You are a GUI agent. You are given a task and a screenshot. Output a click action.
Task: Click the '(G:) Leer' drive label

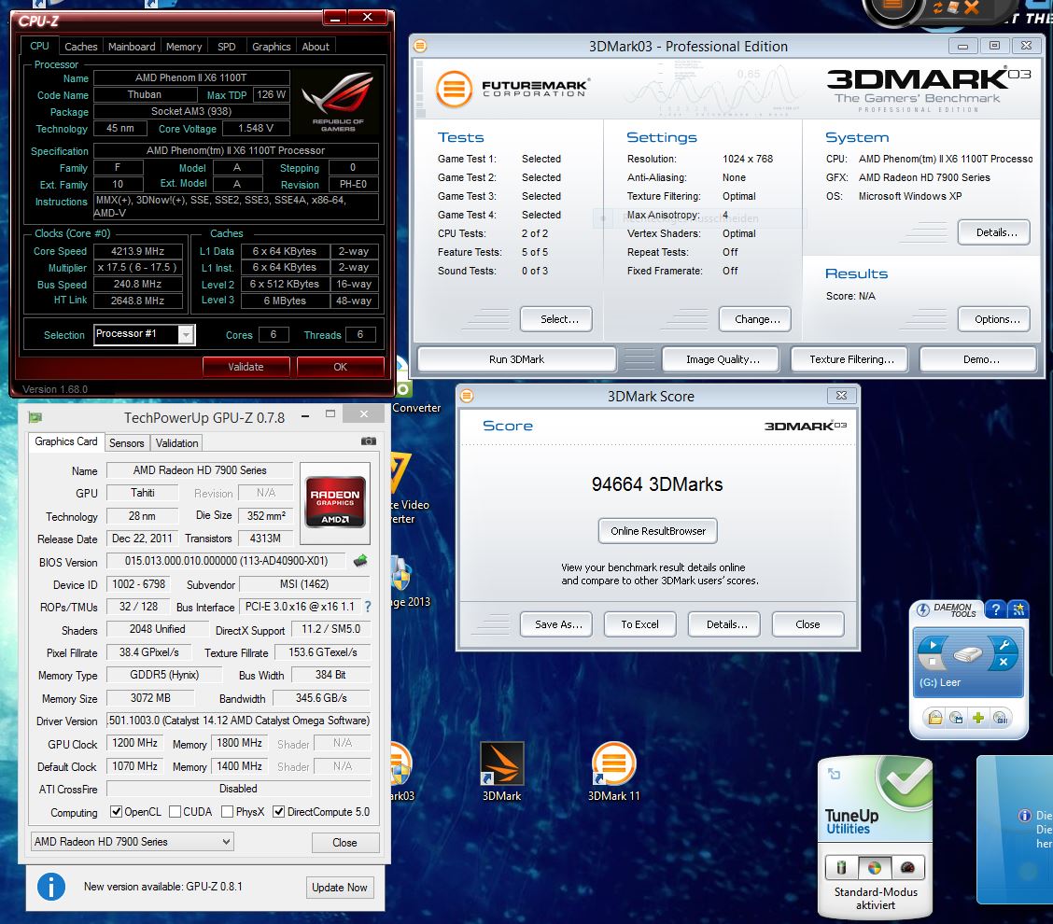[939, 682]
